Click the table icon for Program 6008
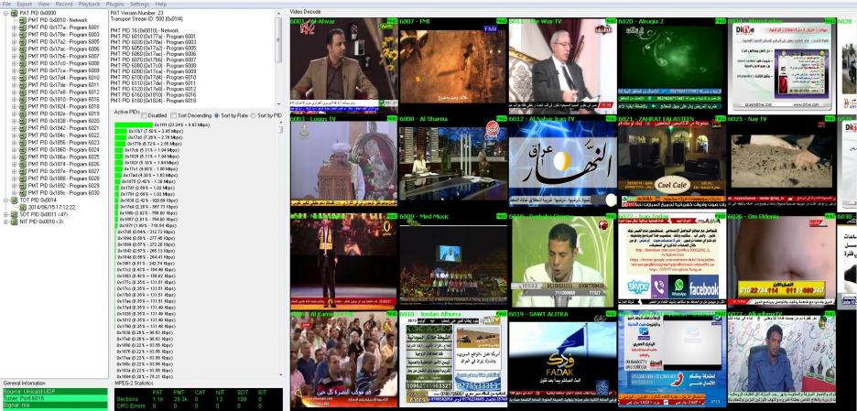The height and width of the screenshot is (411, 857). click(22, 63)
